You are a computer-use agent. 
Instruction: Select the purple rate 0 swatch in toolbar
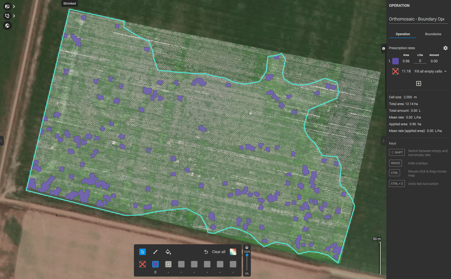[x=155, y=264]
